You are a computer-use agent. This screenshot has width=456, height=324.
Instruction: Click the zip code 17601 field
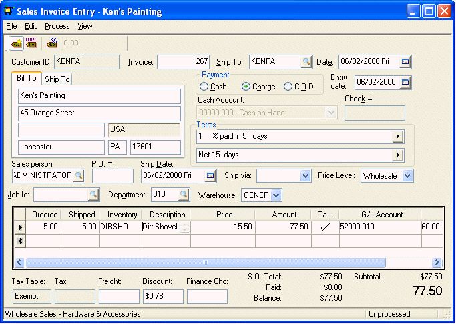click(156, 147)
